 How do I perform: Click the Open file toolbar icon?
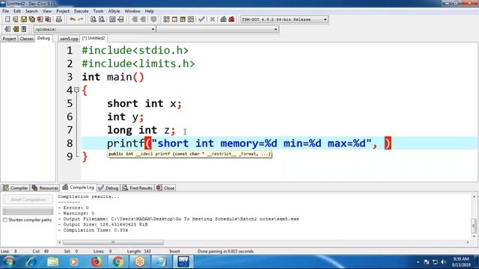16,19
